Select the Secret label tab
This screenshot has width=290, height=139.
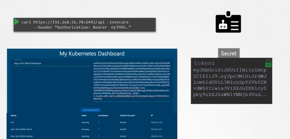click(229, 53)
